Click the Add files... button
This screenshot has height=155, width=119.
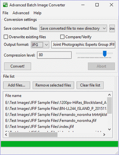(16, 85)
